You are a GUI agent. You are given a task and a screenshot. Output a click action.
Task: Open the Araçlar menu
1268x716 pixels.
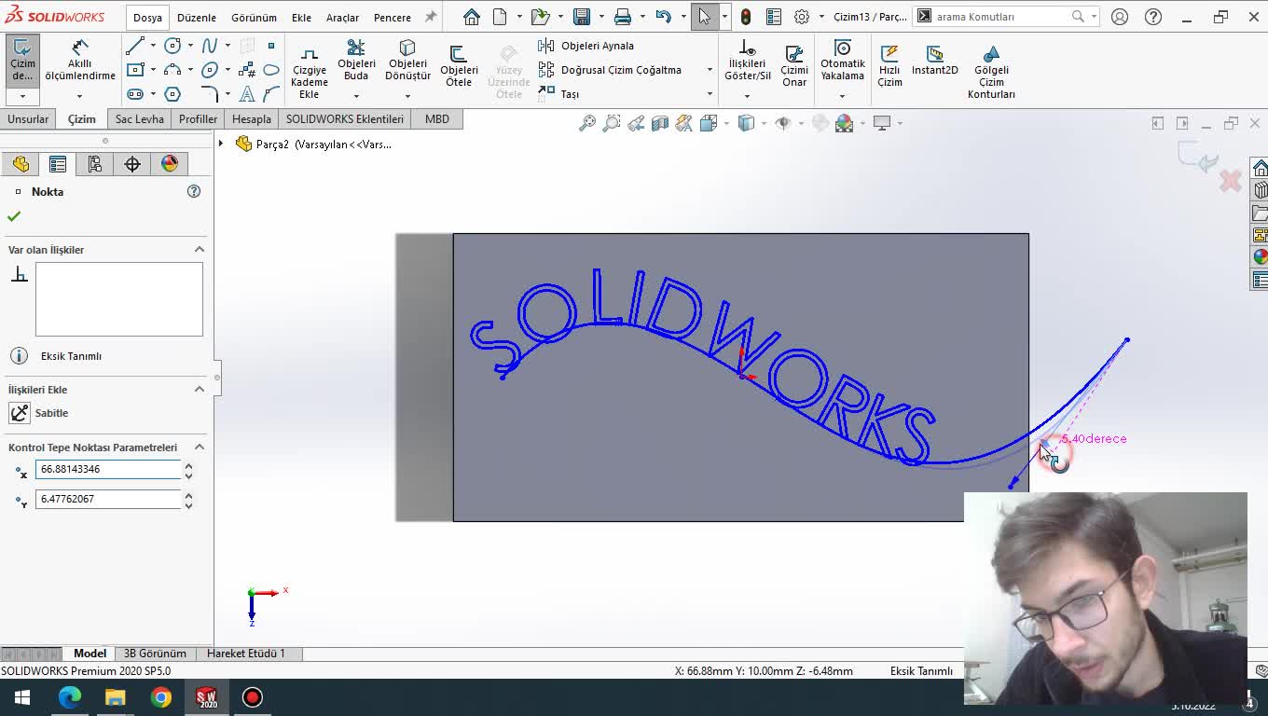[342, 17]
